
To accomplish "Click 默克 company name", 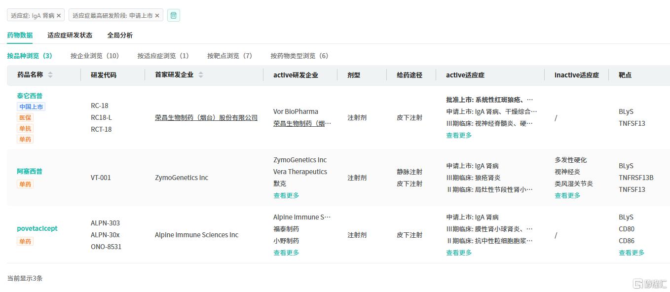I will point(280,183).
